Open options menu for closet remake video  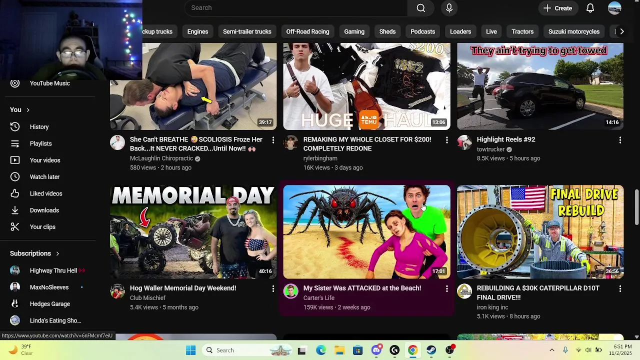[x=446, y=140]
